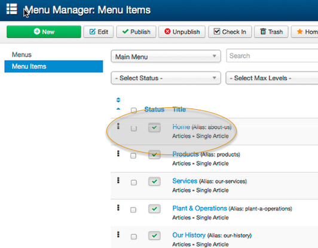Open the Plant & Operations menu item link
Screen dimensions: 318x248
tap(200, 208)
